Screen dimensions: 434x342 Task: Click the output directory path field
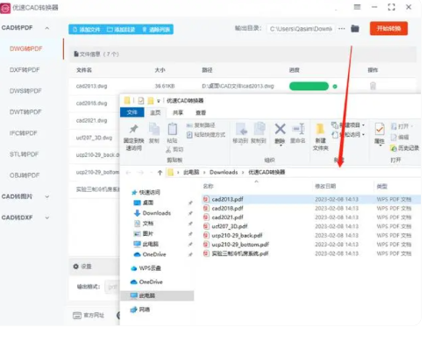(301, 29)
